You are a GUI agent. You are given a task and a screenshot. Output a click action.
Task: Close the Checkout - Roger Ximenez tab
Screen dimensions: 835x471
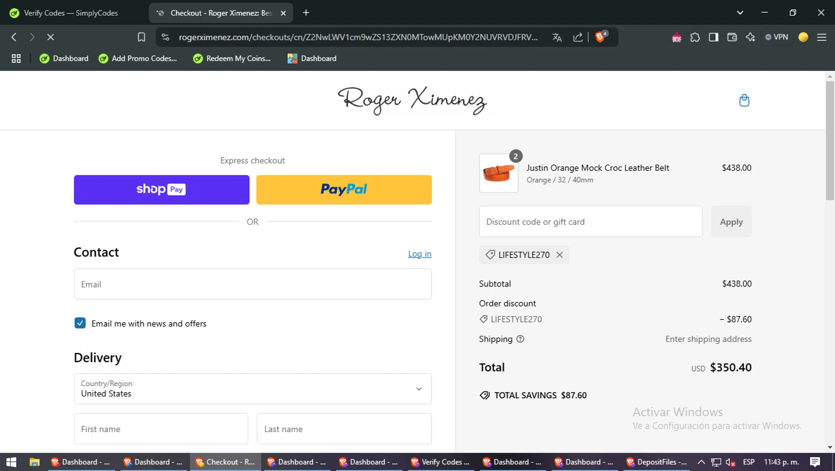(x=283, y=13)
